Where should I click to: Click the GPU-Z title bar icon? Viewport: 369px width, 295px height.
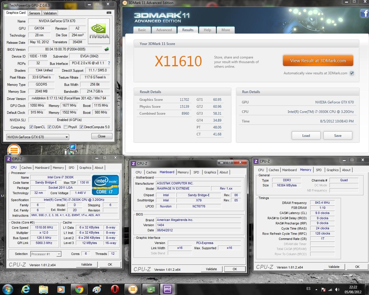point(6,5)
